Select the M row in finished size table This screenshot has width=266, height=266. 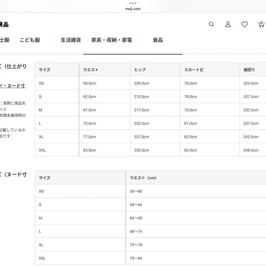tap(150, 110)
